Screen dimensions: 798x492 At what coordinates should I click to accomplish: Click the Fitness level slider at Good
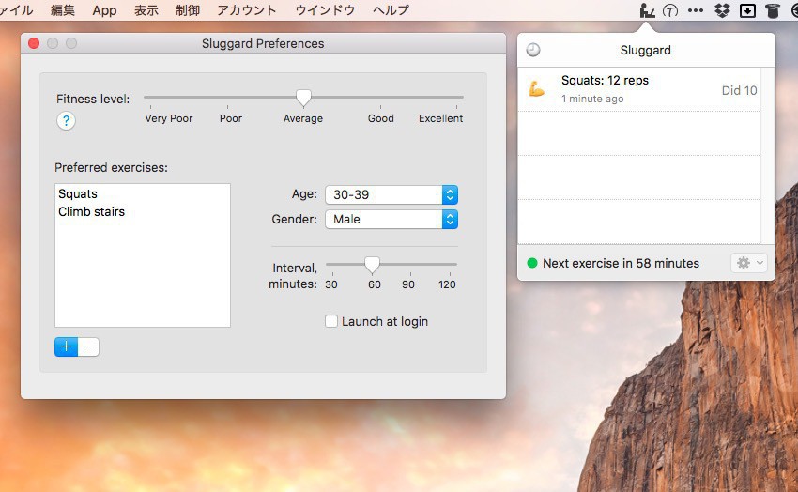(381, 97)
